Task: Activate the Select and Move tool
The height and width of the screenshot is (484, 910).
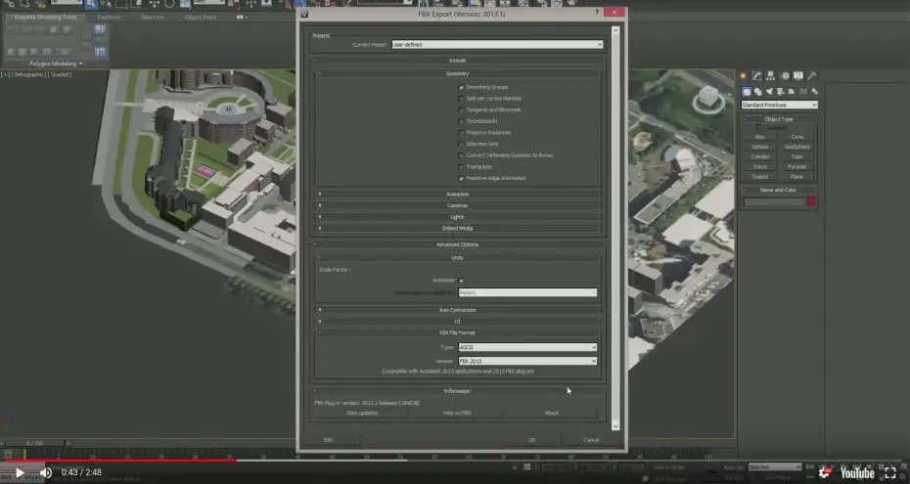Action: [154, 4]
